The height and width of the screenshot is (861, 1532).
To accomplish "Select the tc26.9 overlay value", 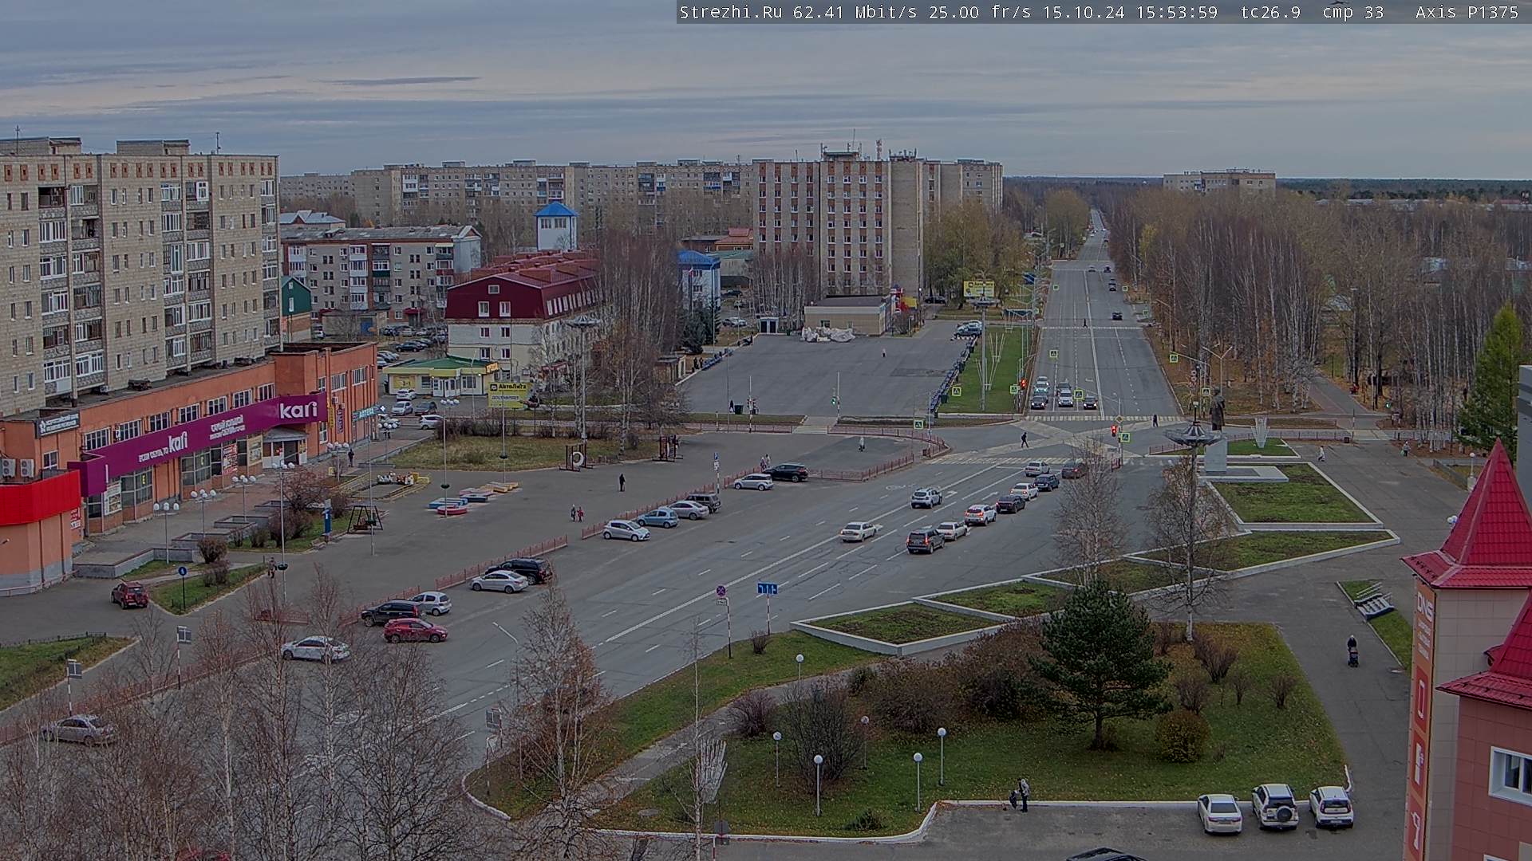I will (x=1270, y=12).
